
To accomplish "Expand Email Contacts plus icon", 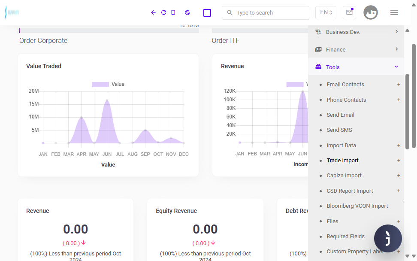I will click(x=399, y=84).
